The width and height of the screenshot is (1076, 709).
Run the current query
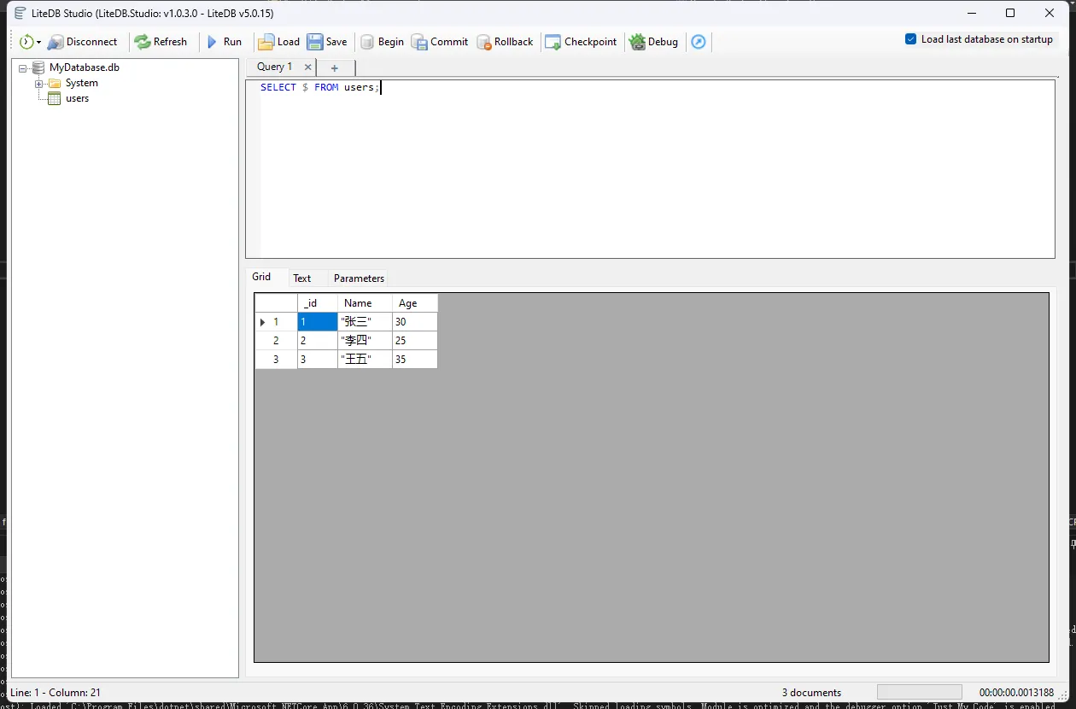click(x=225, y=42)
